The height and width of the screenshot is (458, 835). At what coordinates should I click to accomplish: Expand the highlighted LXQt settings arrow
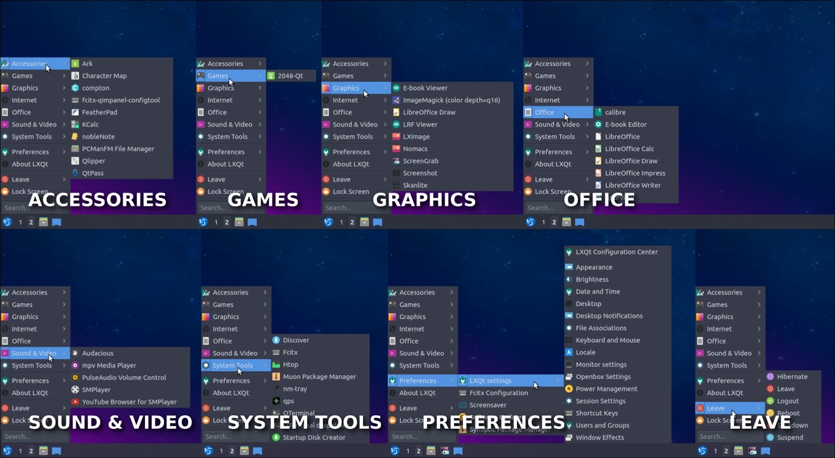coord(558,381)
